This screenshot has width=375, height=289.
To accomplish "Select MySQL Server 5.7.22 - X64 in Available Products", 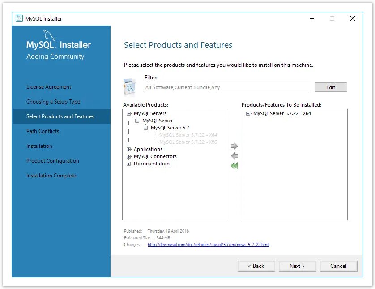I will coord(188,135).
